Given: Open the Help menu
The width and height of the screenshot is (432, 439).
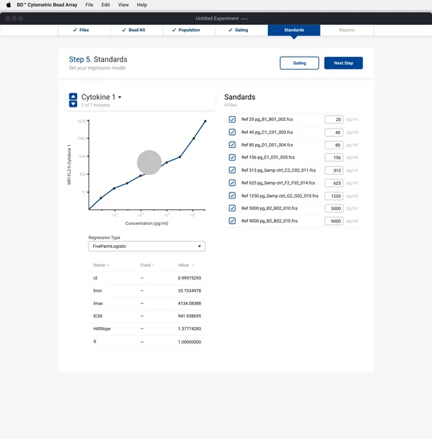Looking at the screenshot, I should pyautogui.click(x=142, y=5).
